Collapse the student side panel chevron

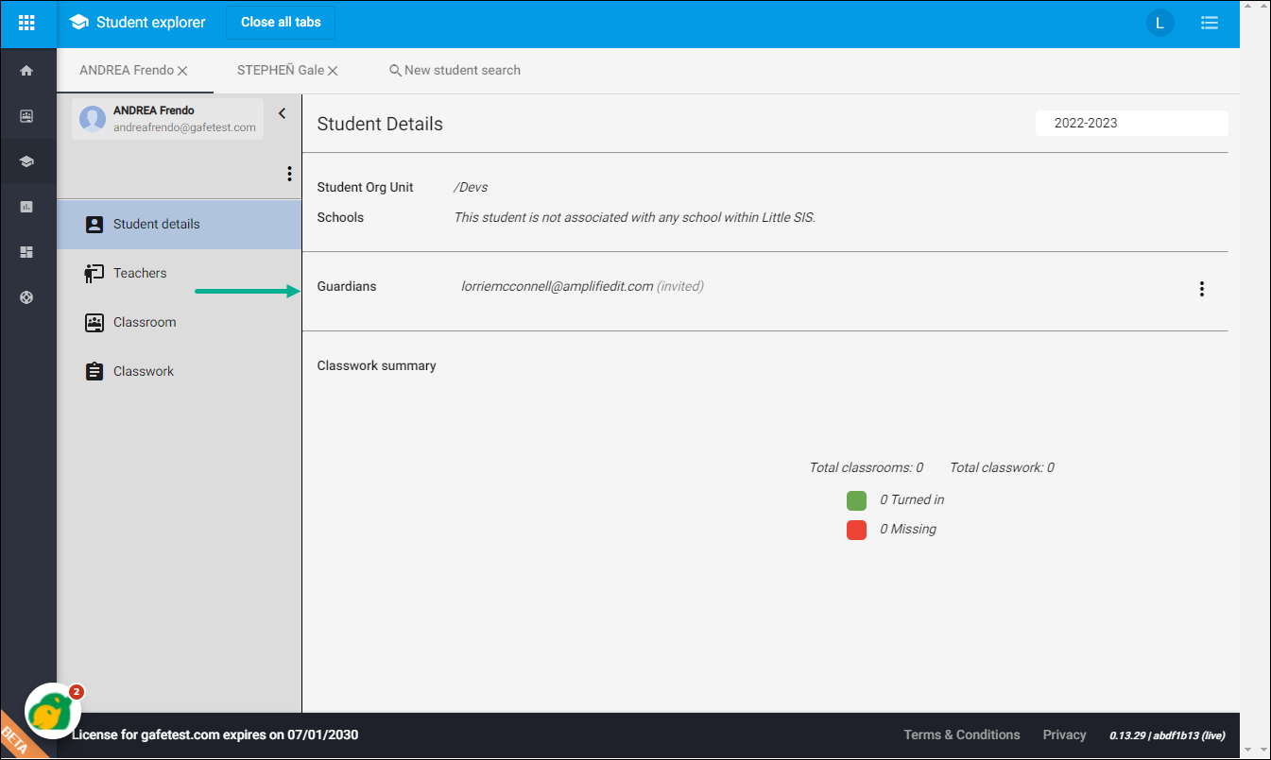[x=282, y=113]
